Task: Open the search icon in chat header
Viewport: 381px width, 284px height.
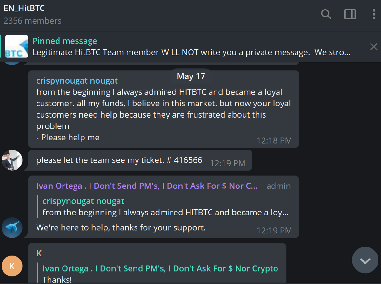Action: (x=326, y=14)
